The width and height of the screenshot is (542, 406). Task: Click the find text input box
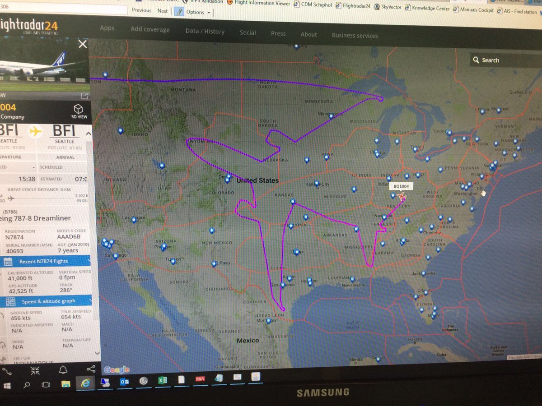[x=63, y=9]
